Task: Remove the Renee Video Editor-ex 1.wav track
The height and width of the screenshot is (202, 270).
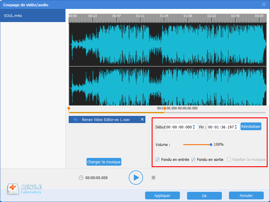Action: tap(142, 119)
